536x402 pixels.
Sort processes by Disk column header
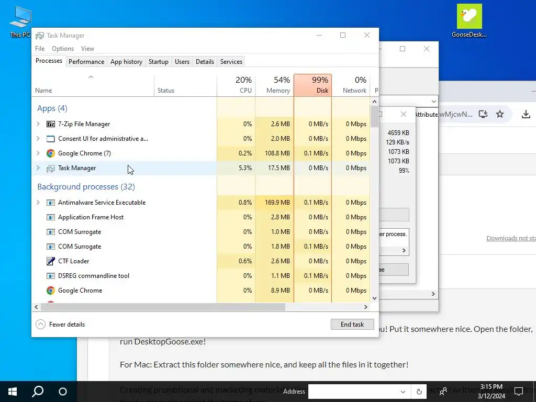pos(312,85)
